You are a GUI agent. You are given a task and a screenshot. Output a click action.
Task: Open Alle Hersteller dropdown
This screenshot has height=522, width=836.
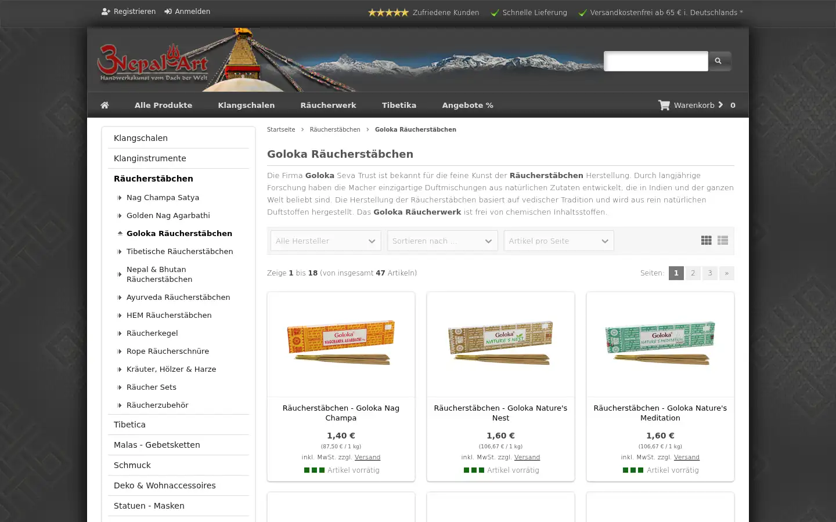coord(326,241)
